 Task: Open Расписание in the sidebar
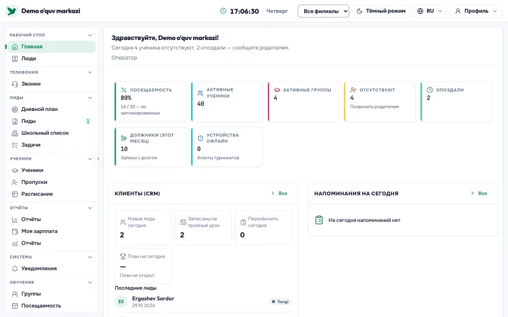point(51,194)
